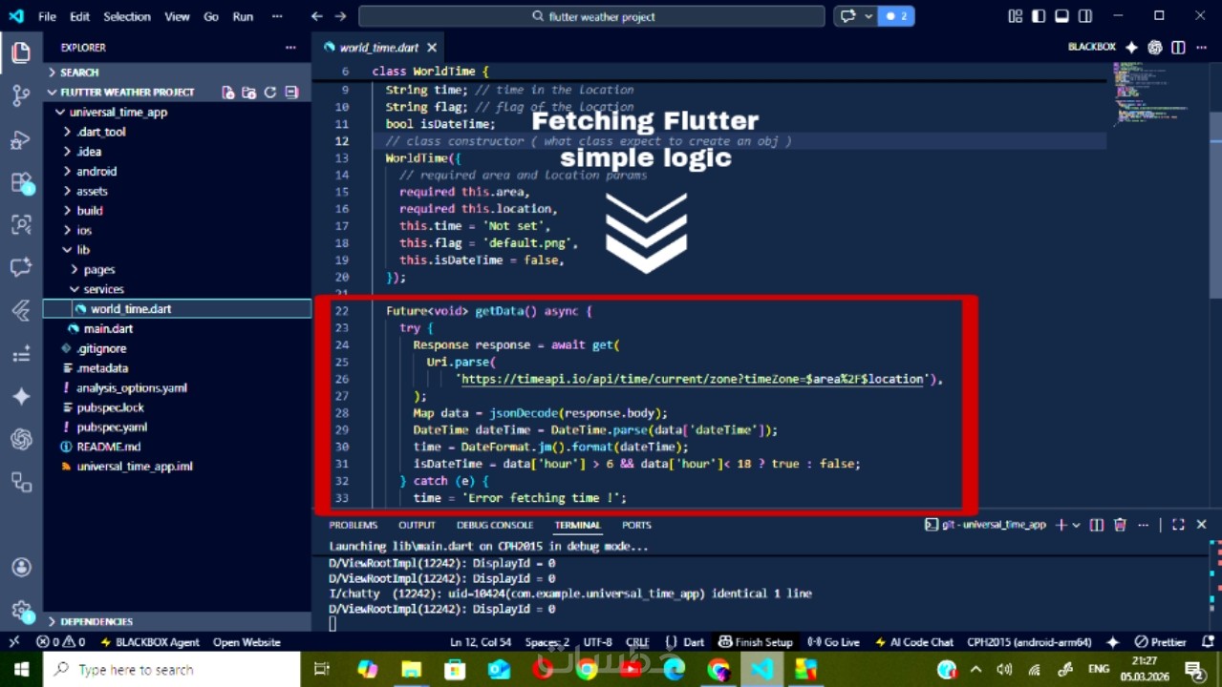
Task: Open Task View on Windows taskbar
Action: (322, 670)
